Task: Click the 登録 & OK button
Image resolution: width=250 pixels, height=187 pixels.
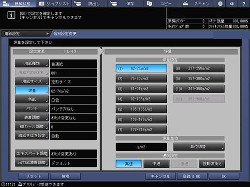Action: click(192, 176)
